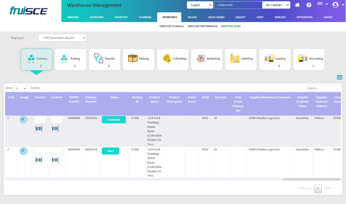The image size is (346, 204).
Task: Open the UnLoading task tile
Action: pyautogui.click(x=309, y=60)
